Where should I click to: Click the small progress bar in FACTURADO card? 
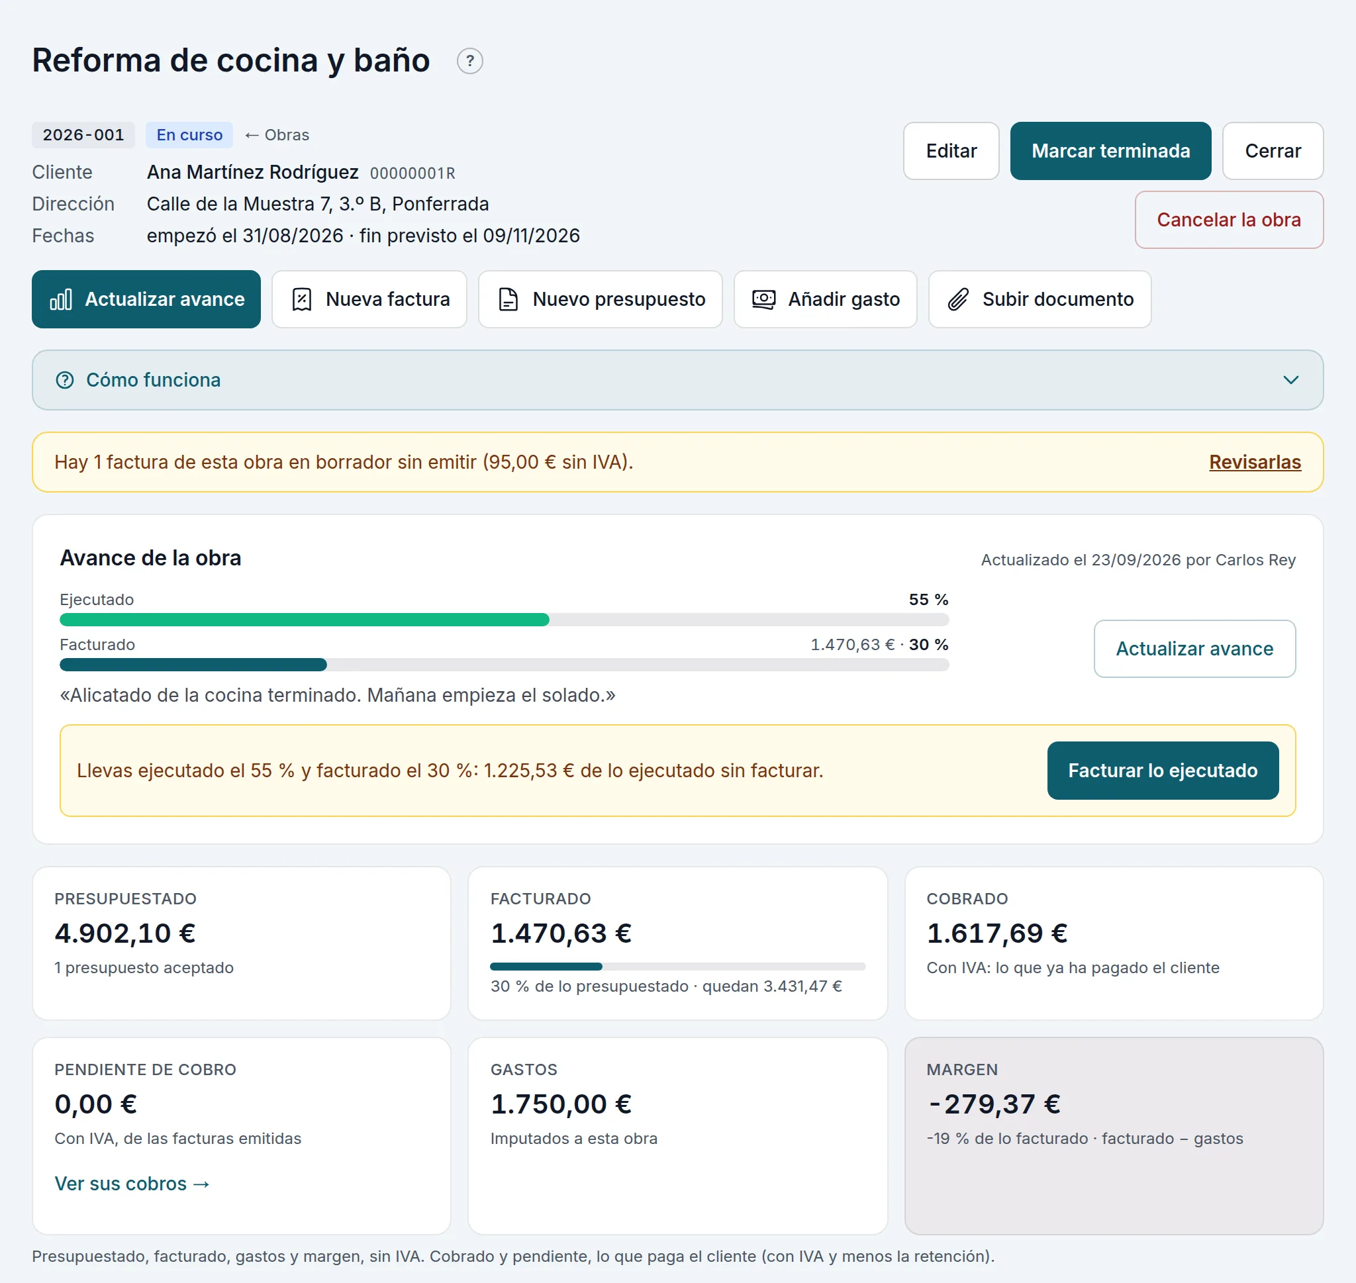677,967
